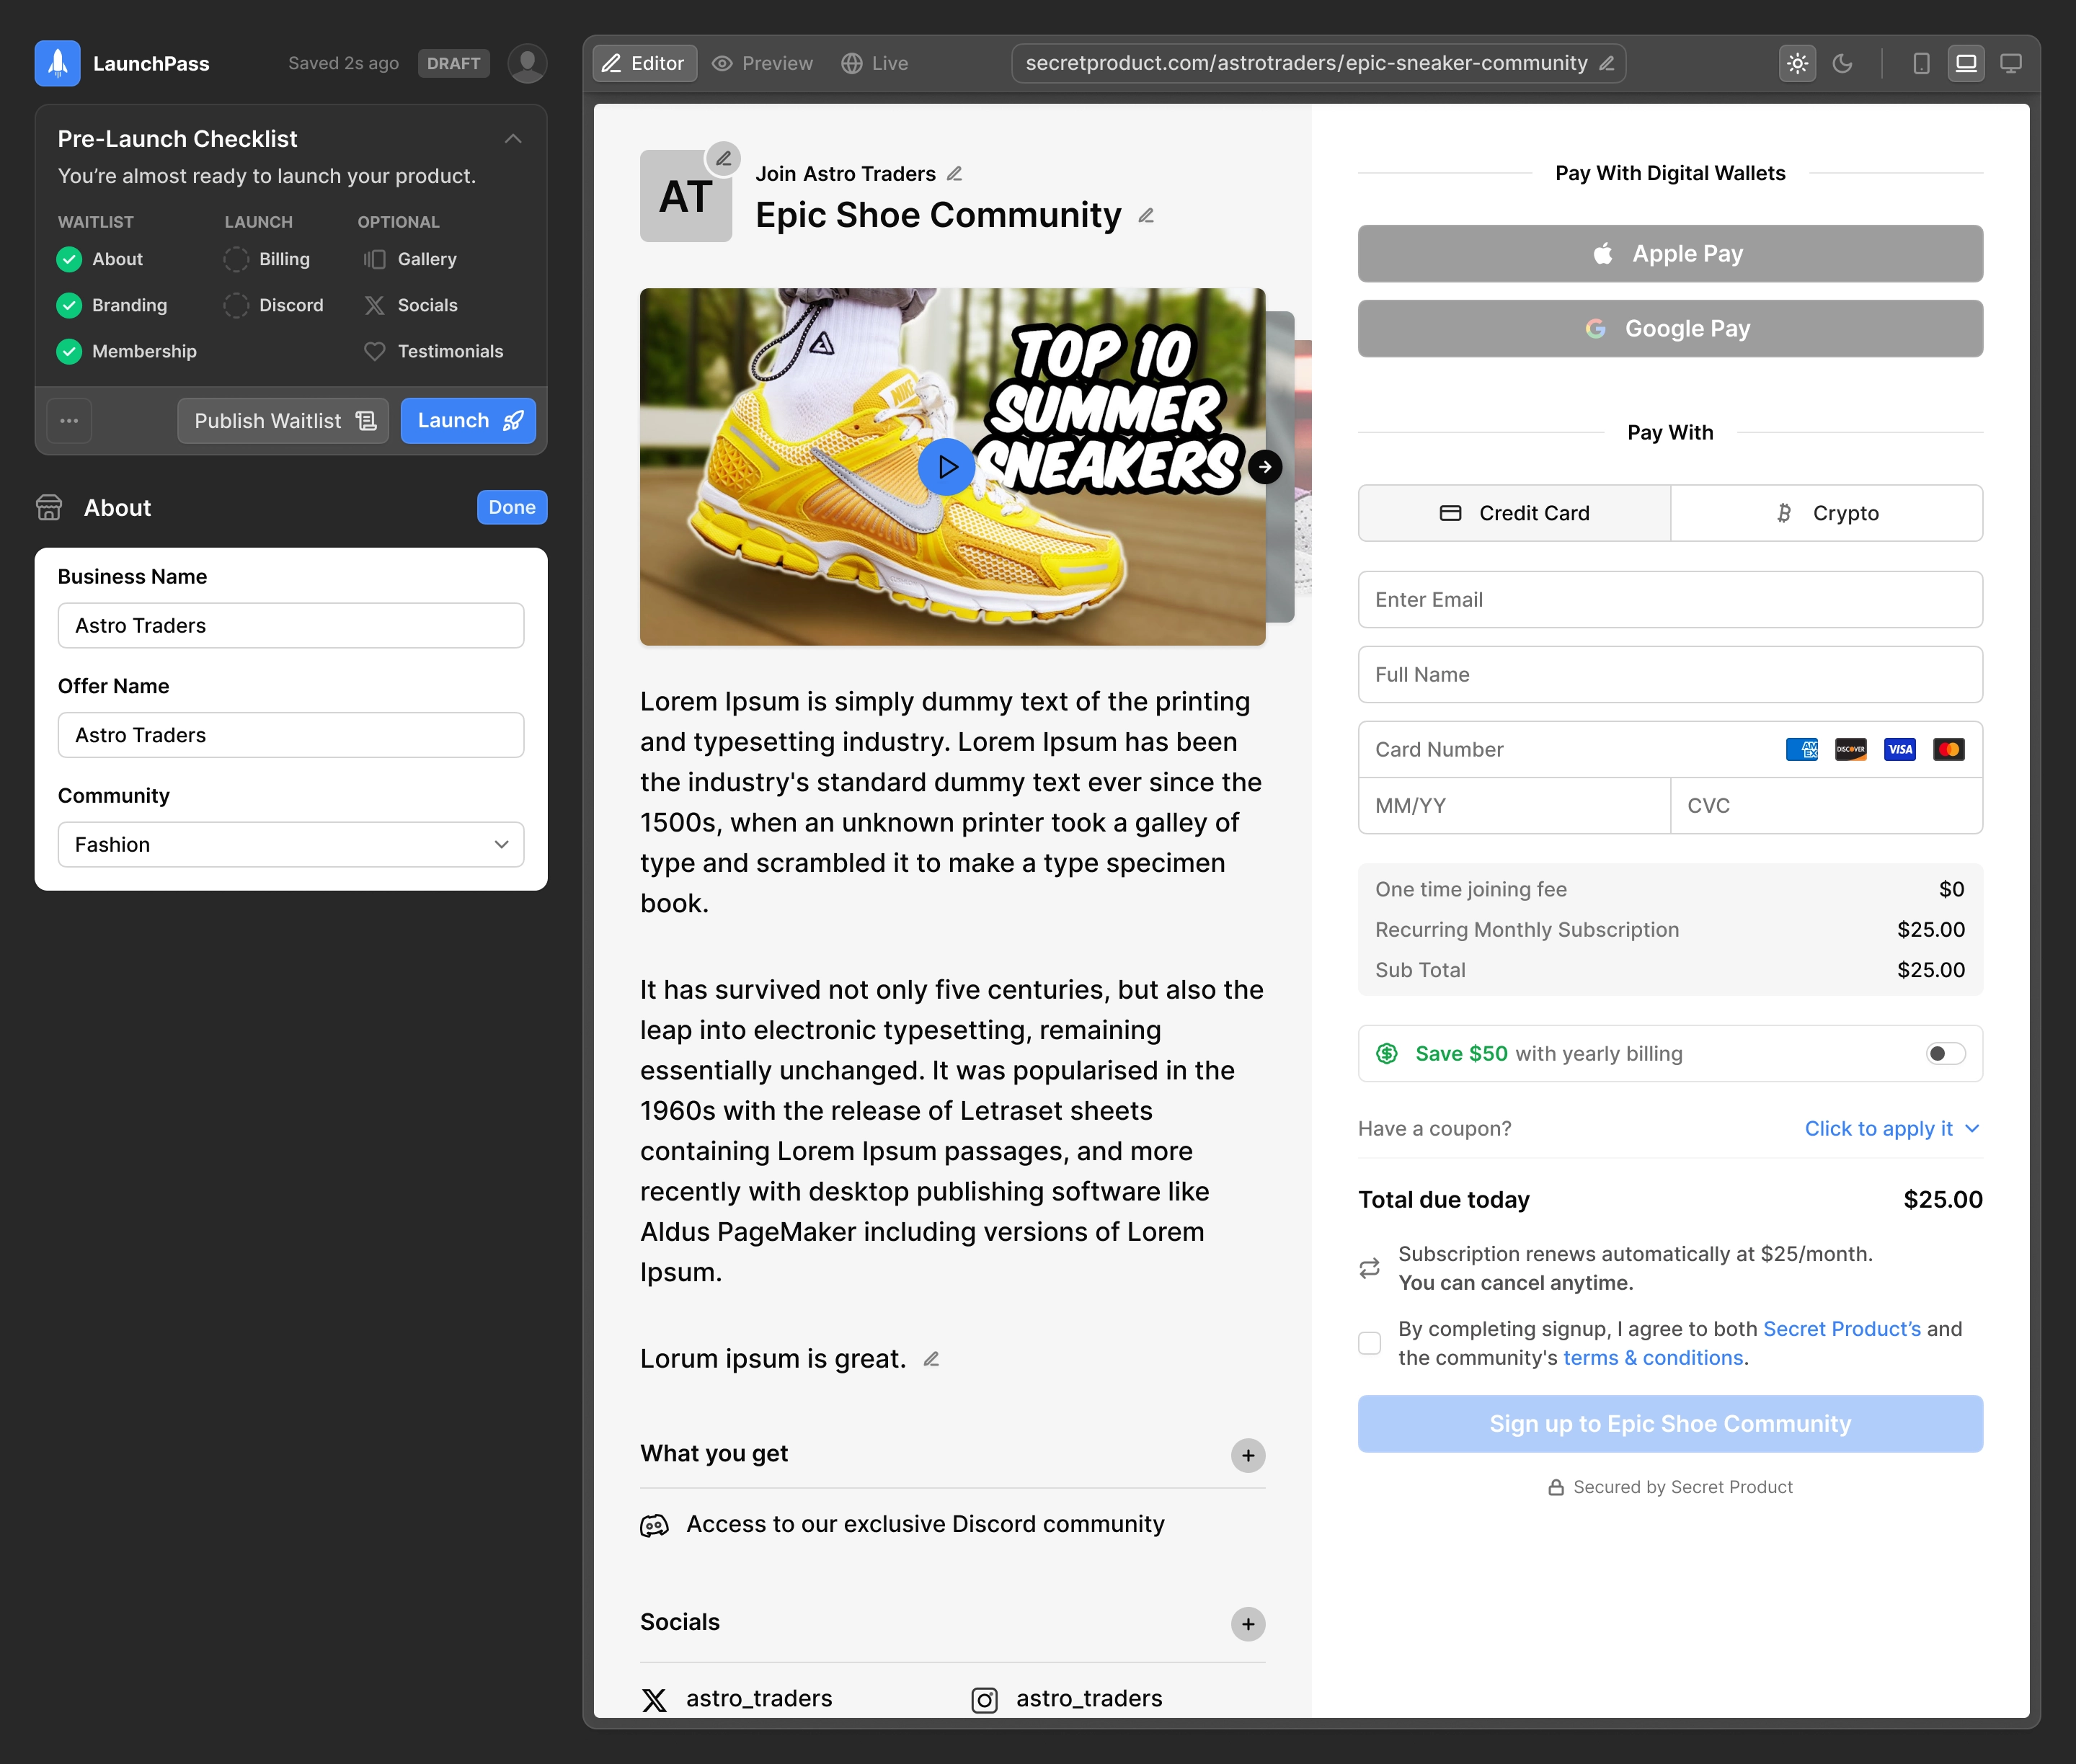Viewport: 2076px width, 1764px height.
Task: Switch to Live tab
Action: (874, 63)
